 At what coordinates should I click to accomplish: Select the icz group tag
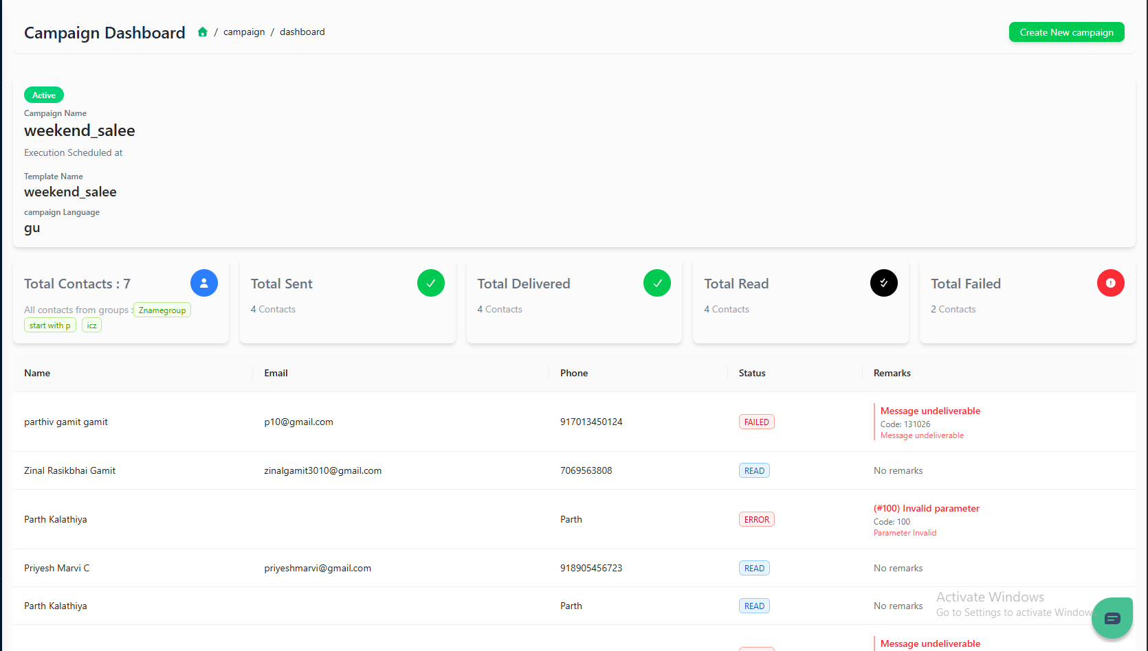tap(91, 325)
